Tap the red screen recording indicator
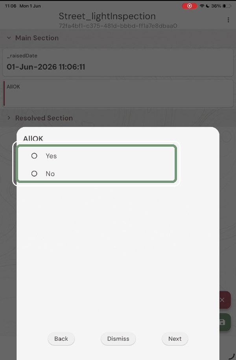The image size is (236, 360). 190,6
